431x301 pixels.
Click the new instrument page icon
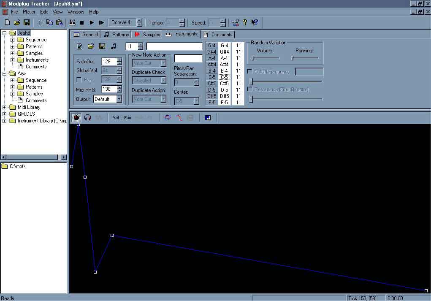click(79, 46)
